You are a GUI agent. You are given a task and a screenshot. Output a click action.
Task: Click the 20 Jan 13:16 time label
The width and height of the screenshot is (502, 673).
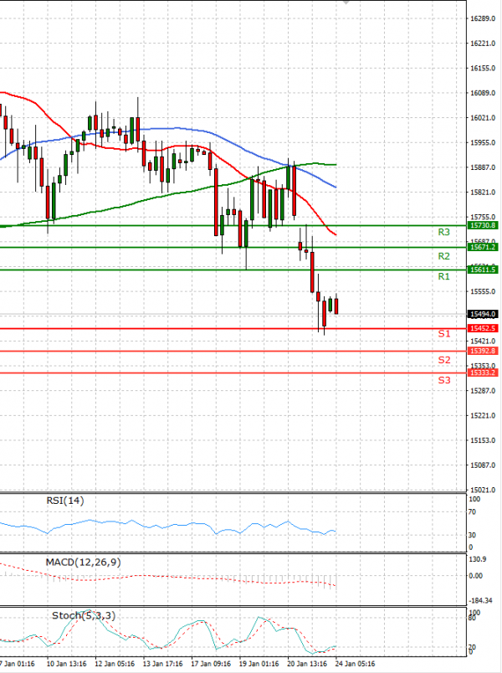pos(307,664)
